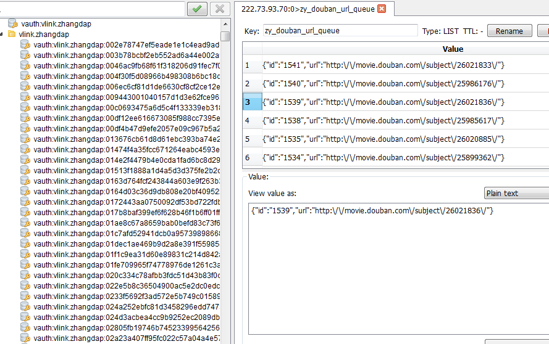Select key vauth:vlink.zhangdap:020c334c78afbb3fdc51d43b83f0
This screenshot has height=344, width=549.
tap(127, 276)
